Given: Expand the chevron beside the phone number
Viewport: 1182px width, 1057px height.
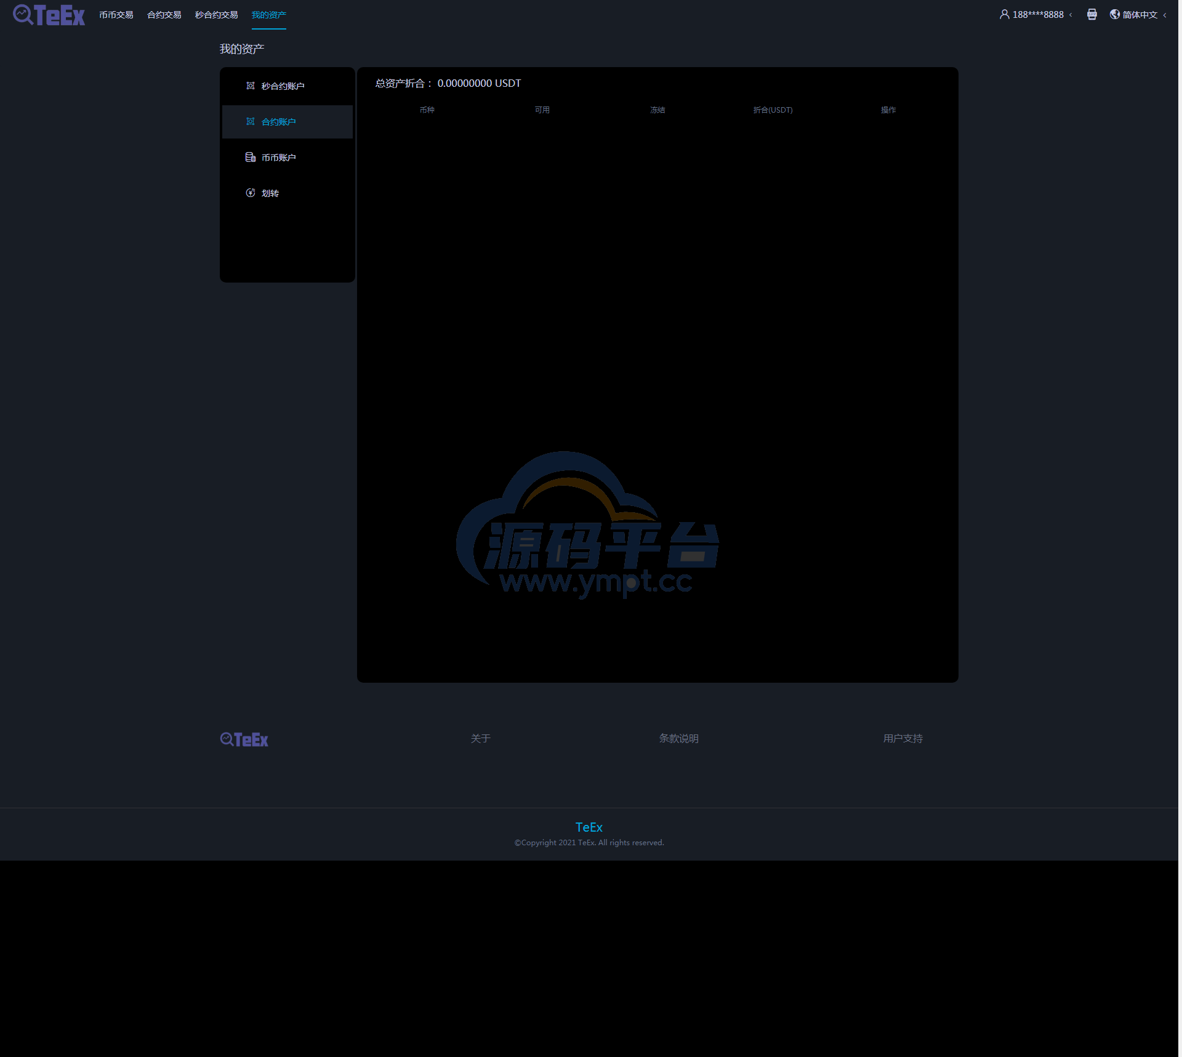Looking at the screenshot, I should coord(1071,15).
